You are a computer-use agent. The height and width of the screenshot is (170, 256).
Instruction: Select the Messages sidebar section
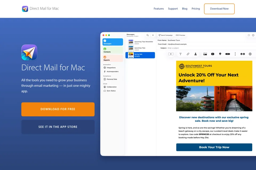point(113,42)
